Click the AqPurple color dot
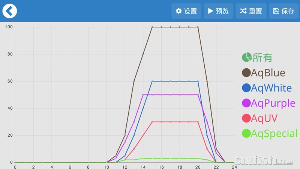Screen dimensions: 300x169 tap(246, 103)
